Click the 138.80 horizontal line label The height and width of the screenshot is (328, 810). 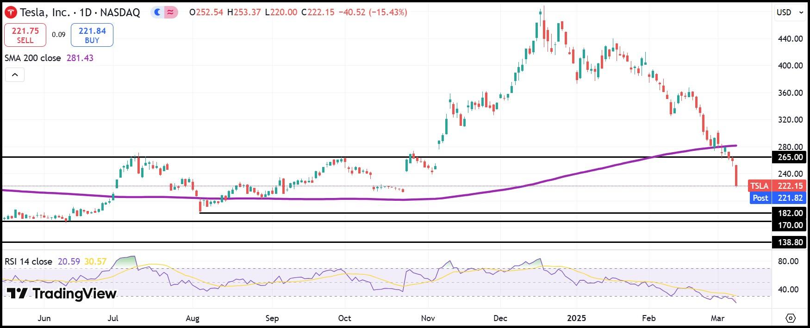(x=790, y=242)
